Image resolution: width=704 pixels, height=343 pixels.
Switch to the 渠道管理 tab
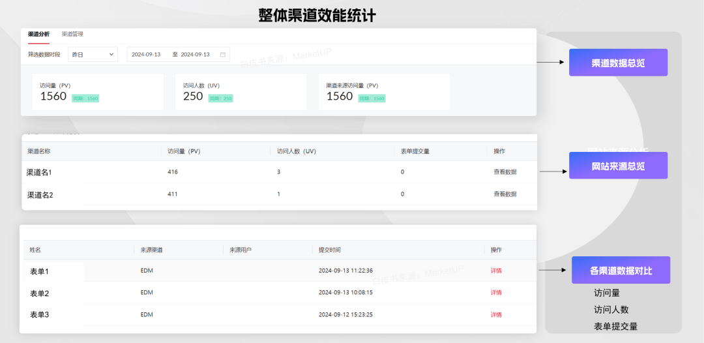(72, 34)
